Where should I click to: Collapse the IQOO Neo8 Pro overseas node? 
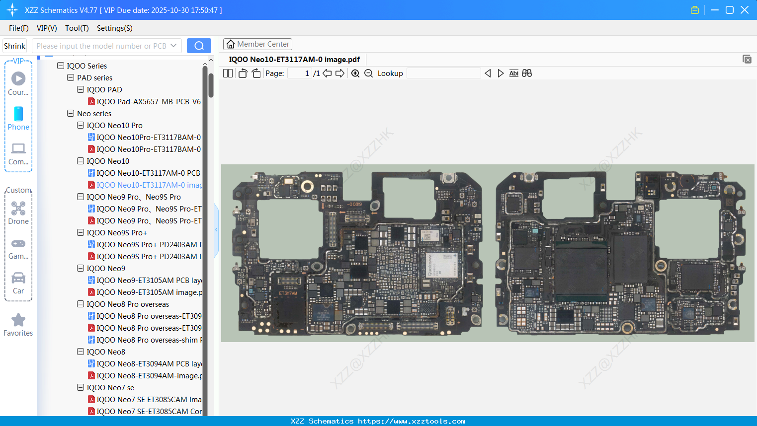81,304
